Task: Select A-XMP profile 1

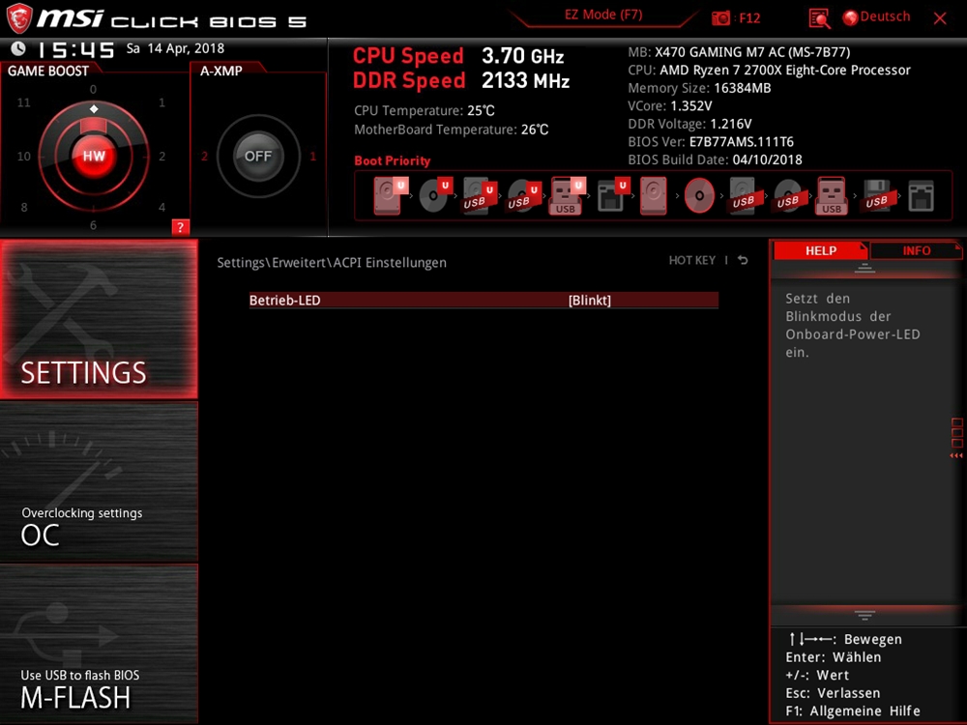Action: [312, 156]
